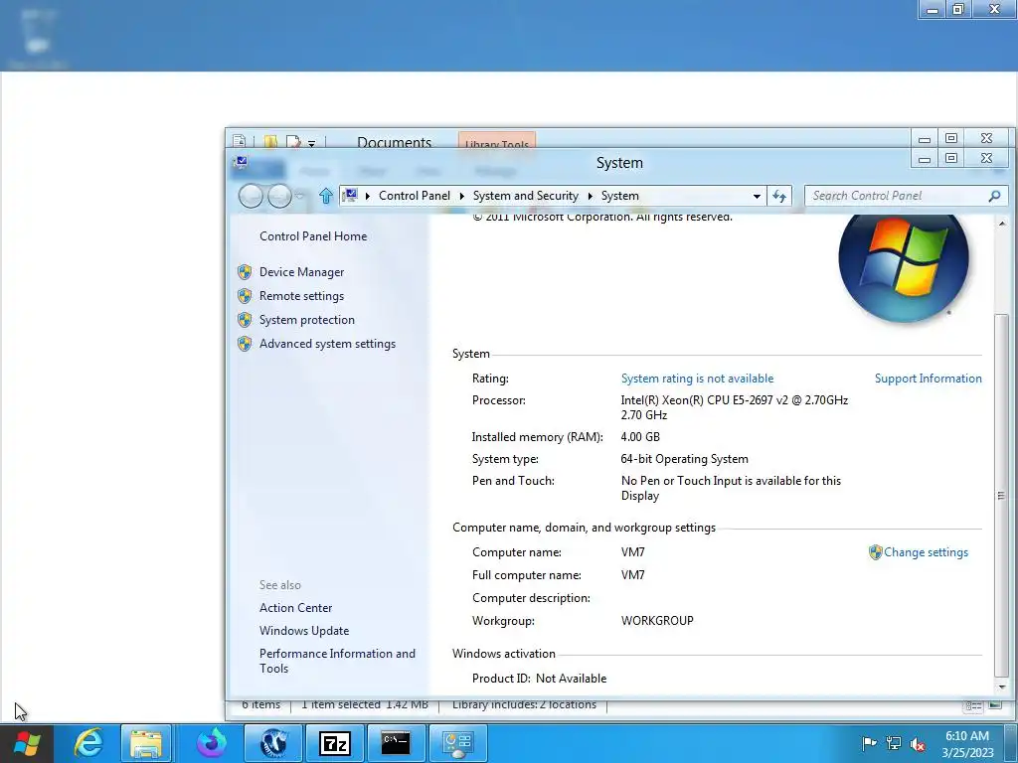1018x763 pixels.
Task: Open the KDE-style gear app on taskbar
Action: pos(273,743)
